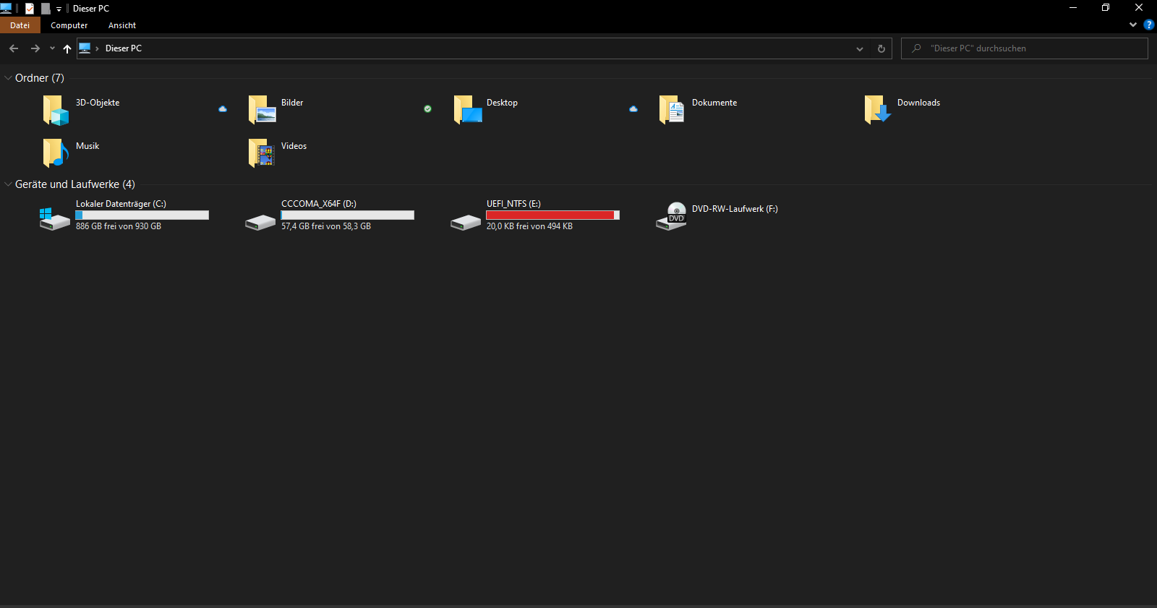
Task: Click the UEFI_NTFS (E:) label
Action: coord(513,204)
